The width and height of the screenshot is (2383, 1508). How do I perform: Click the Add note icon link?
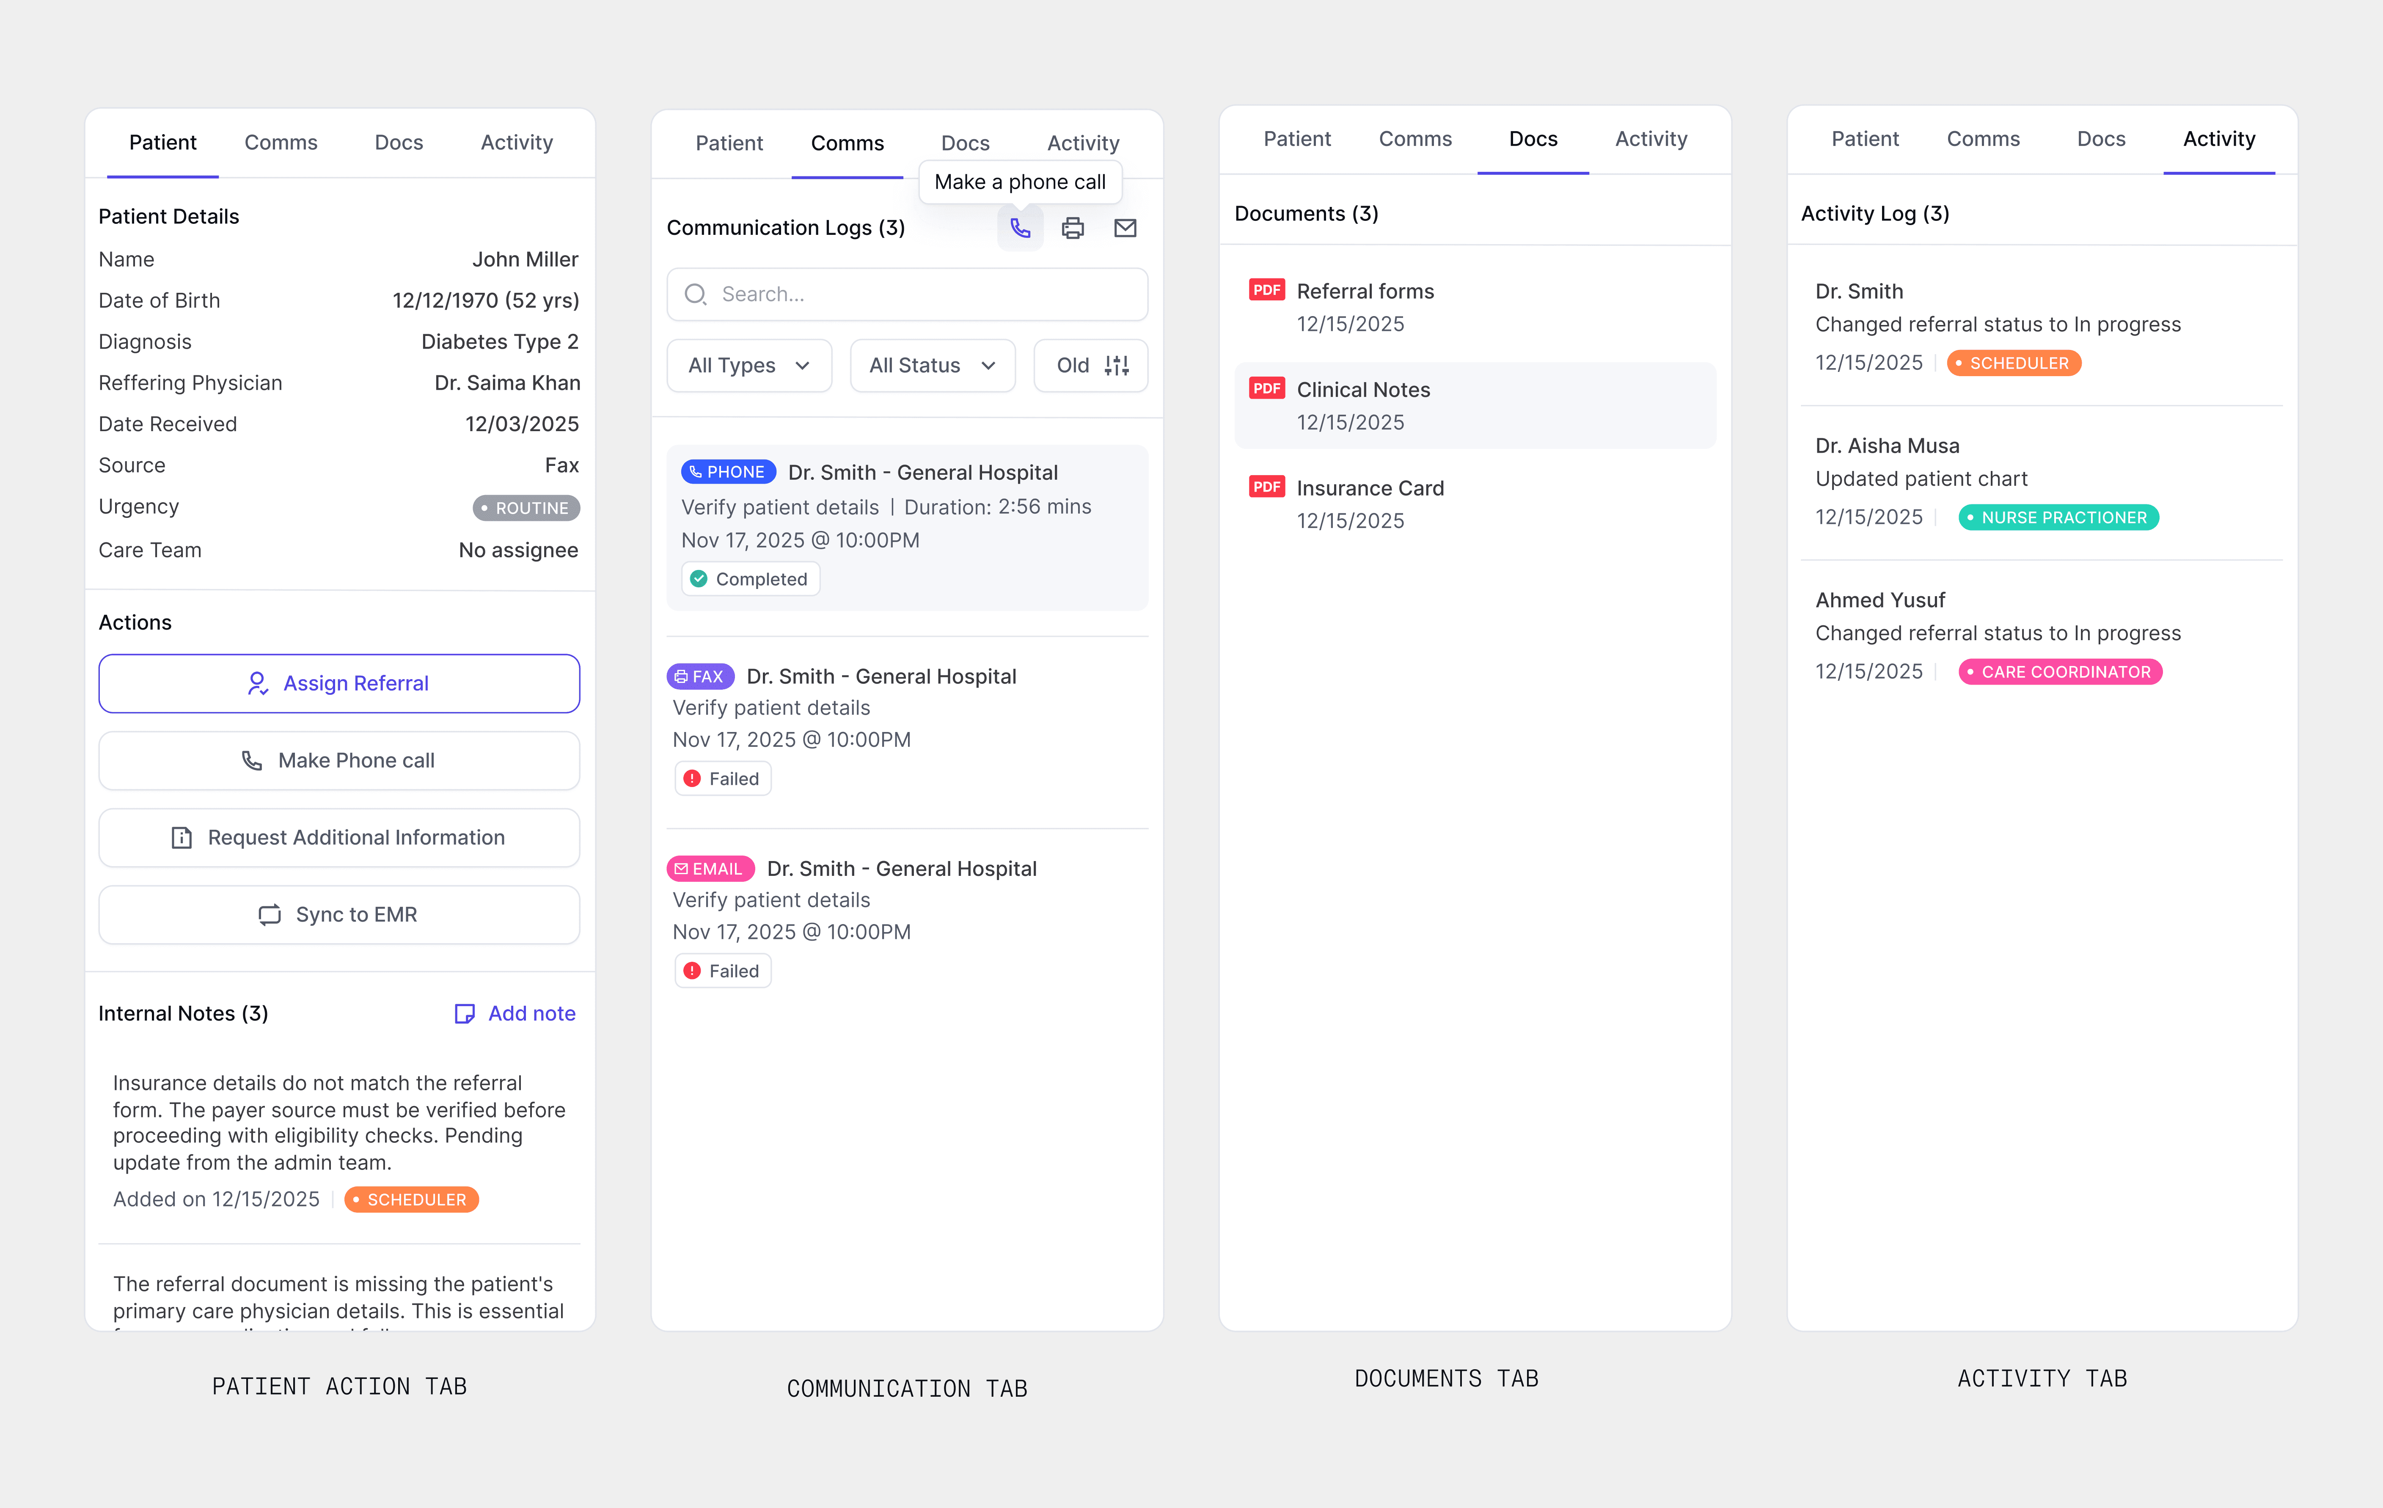click(464, 1013)
